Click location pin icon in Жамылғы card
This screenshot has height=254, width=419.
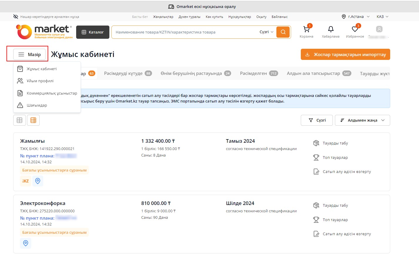pos(38,181)
